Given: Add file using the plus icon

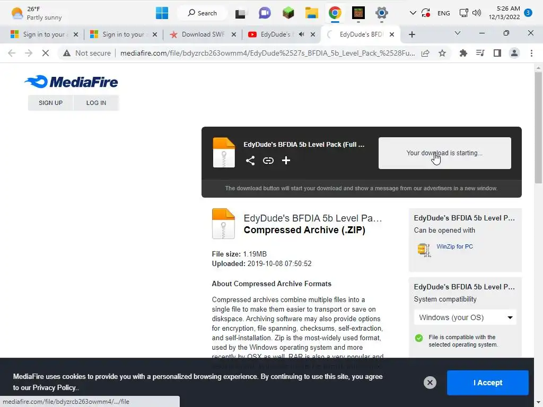Looking at the screenshot, I should [286, 160].
